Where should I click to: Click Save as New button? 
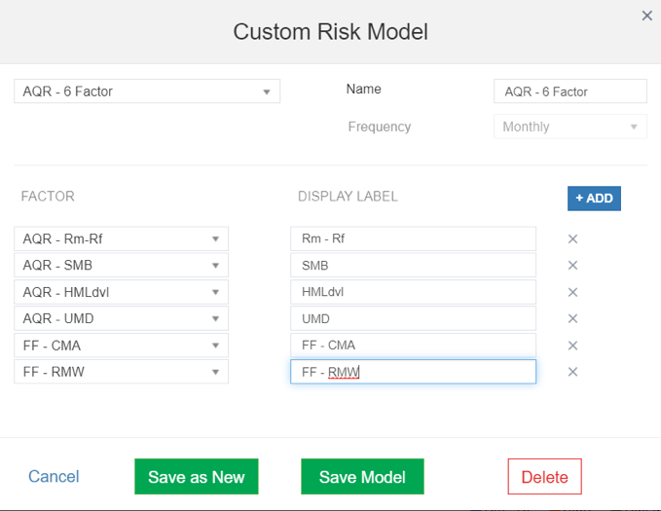coord(197,476)
